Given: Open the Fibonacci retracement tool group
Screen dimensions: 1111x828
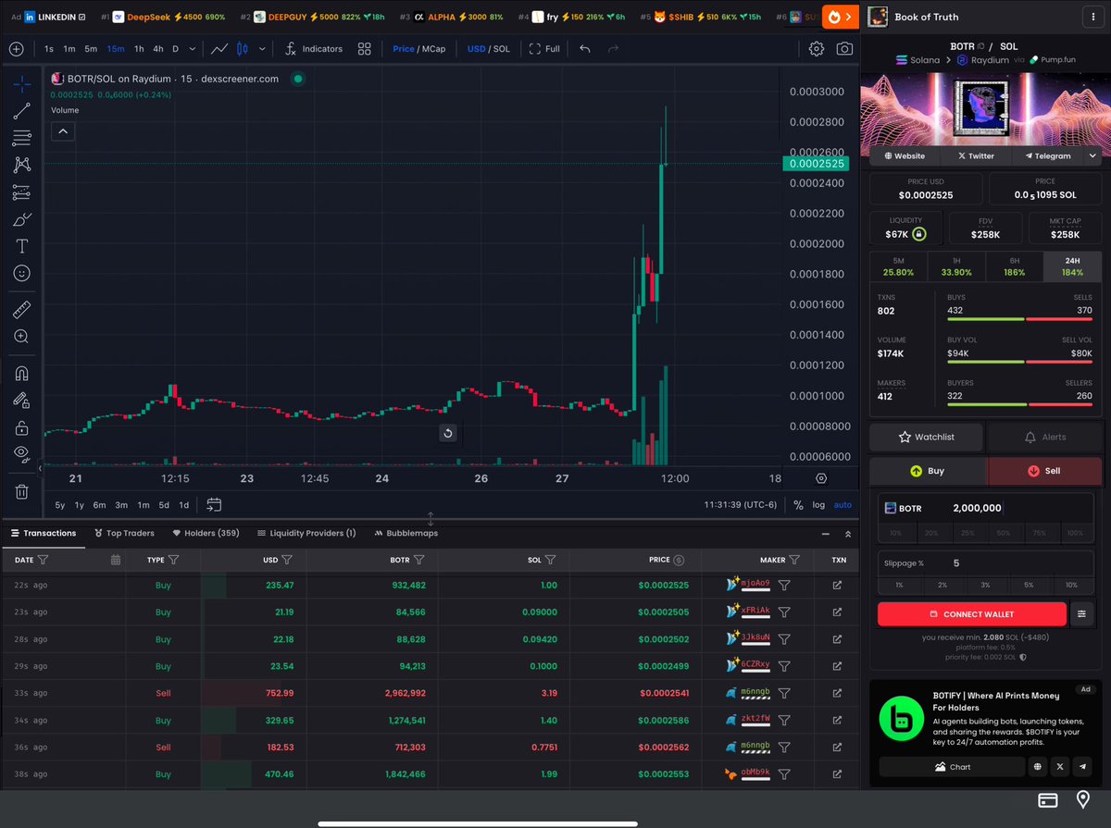Looking at the screenshot, I should click(21, 138).
